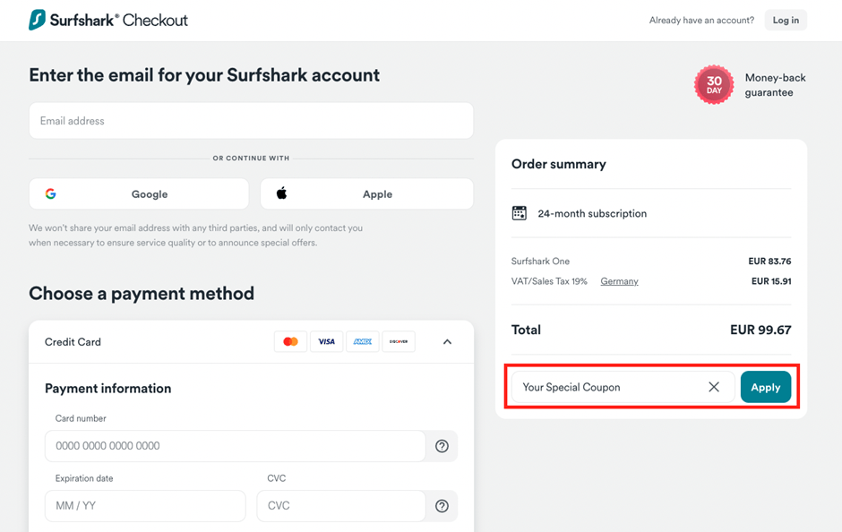Click the calendar icon beside 24-month subscription

[520, 213]
